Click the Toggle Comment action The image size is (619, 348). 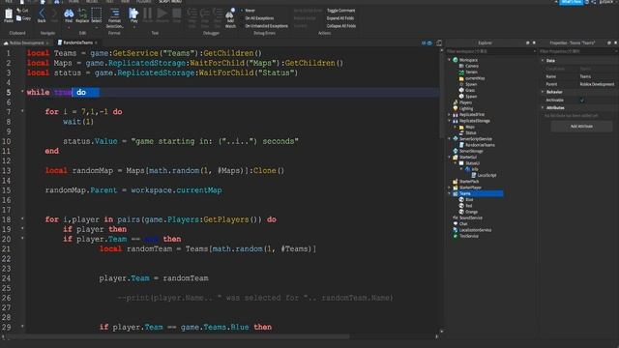[x=340, y=11]
